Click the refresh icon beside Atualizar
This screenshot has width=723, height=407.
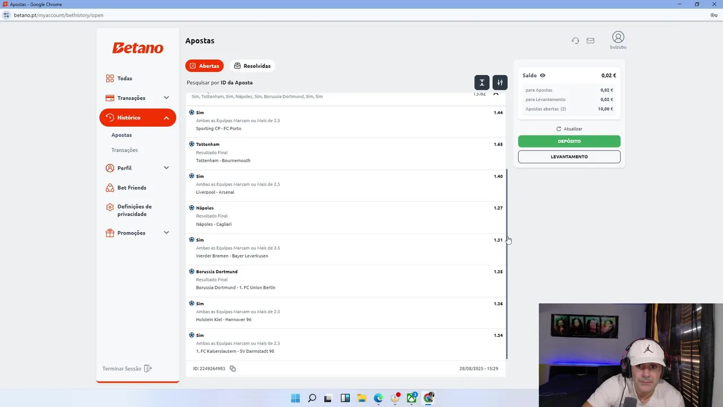pos(559,129)
